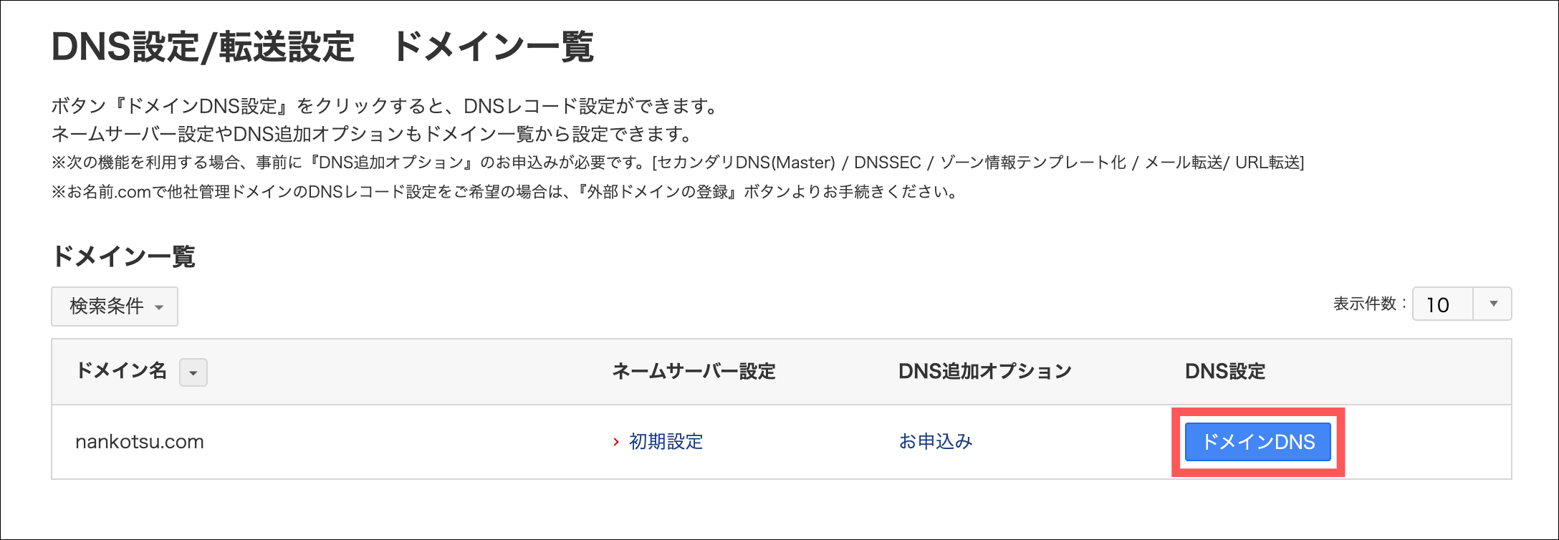Click the ドメイン一覧 section heading above the table

[x=123, y=256]
